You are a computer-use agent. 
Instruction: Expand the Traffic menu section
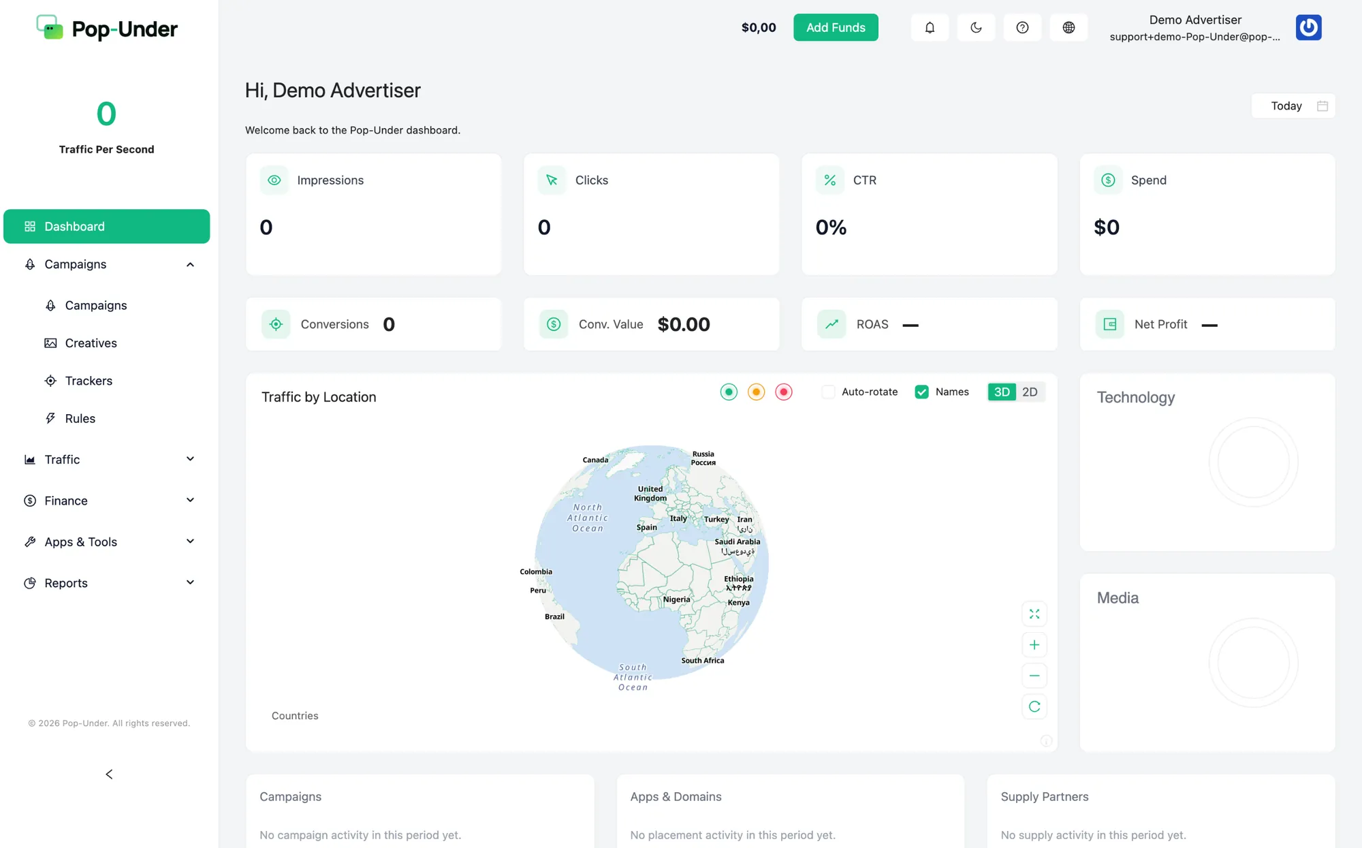[107, 459]
